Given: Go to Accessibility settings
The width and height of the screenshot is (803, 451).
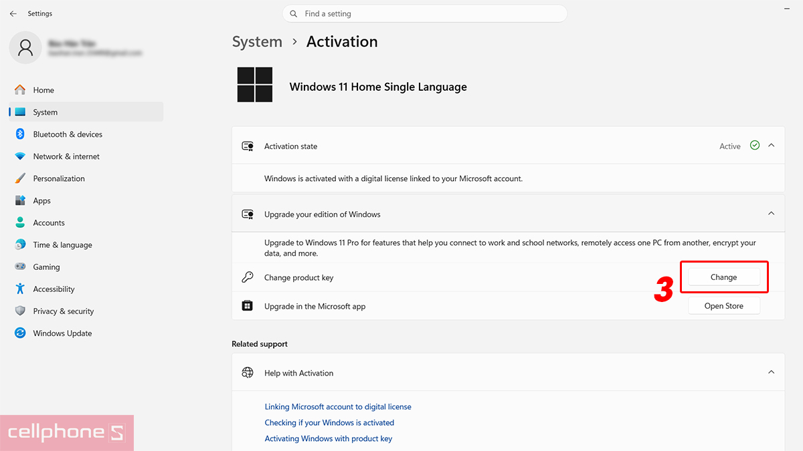Looking at the screenshot, I should coord(86,289).
